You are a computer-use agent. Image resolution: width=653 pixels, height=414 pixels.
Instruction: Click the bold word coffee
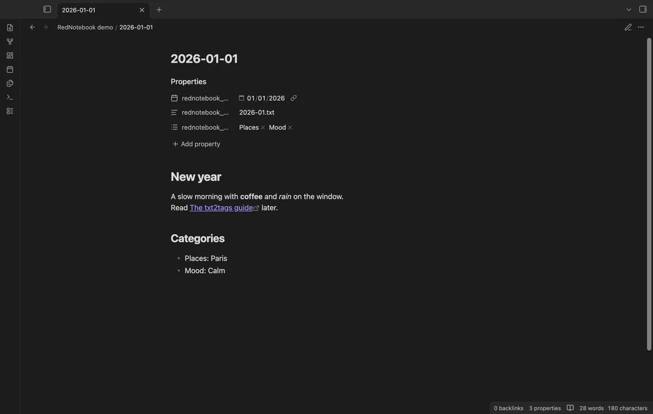[251, 196]
